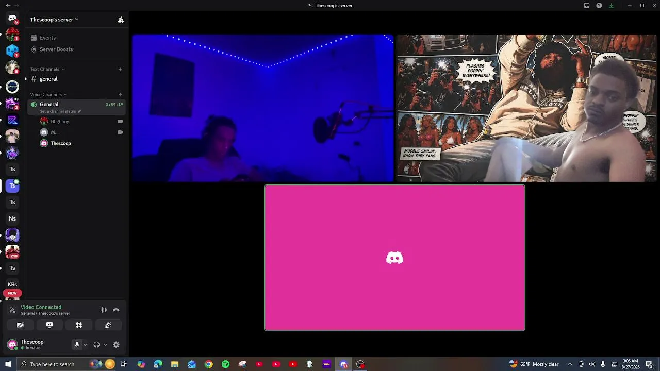
Task: Download the Discord update
Action: [x=612, y=6]
